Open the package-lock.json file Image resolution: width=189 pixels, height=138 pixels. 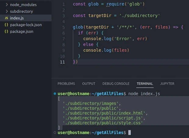pyautogui.click(x=26, y=25)
